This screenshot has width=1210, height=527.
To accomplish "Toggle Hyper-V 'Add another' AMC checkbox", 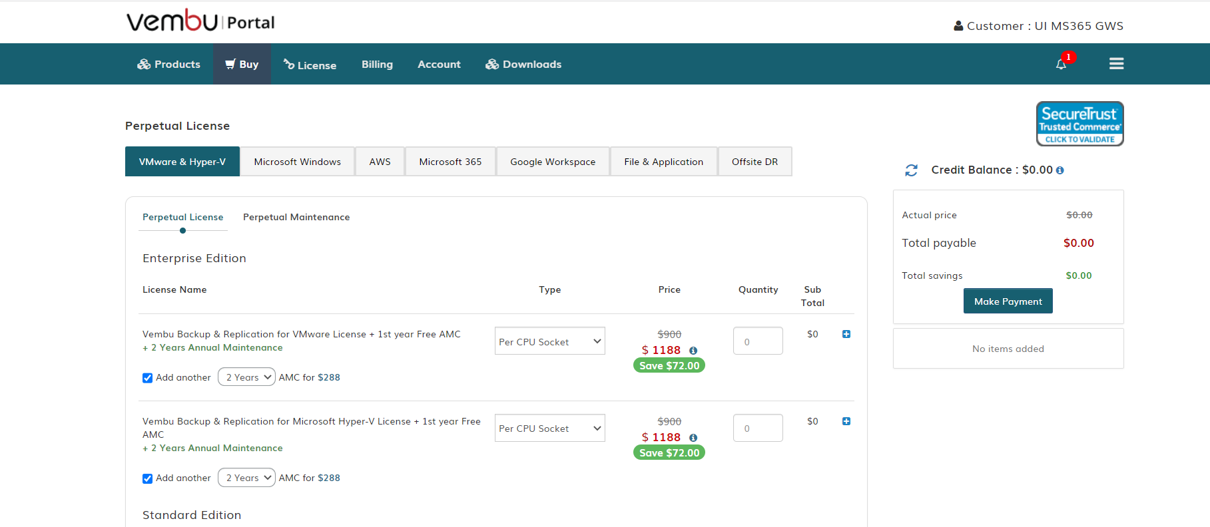I will [148, 478].
